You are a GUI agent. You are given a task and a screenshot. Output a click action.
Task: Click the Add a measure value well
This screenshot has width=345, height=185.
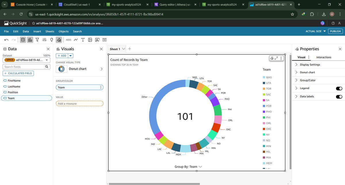[80, 103]
